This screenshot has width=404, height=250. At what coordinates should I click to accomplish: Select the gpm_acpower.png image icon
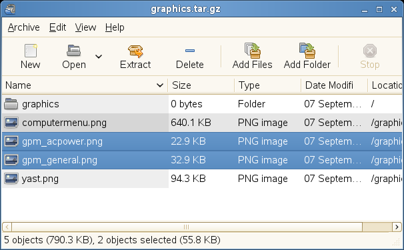(x=11, y=141)
